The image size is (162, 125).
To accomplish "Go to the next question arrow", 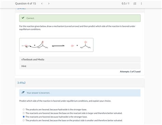I will (x=49, y=3).
